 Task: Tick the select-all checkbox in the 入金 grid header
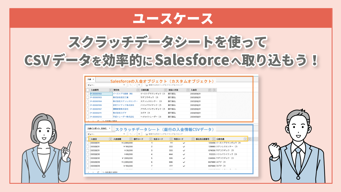[88, 90]
